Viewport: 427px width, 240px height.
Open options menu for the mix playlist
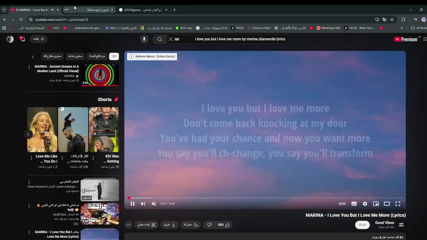(x=29, y=182)
